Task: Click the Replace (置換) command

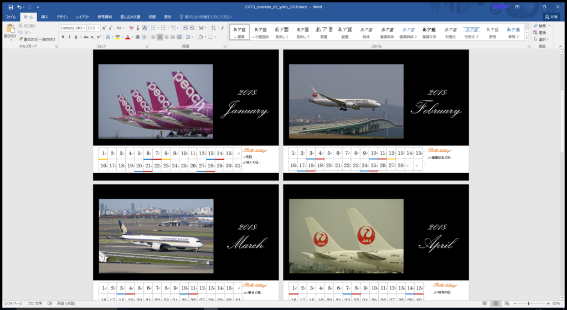Action: pyautogui.click(x=540, y=33)
